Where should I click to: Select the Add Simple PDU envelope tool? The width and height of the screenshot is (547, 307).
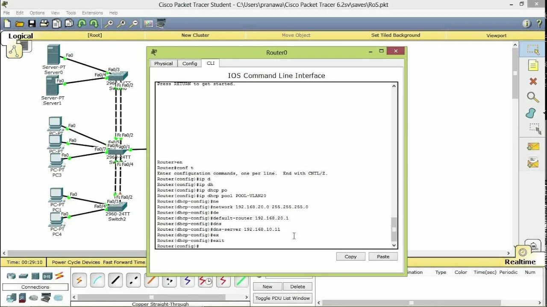click(x=533, y=147)
